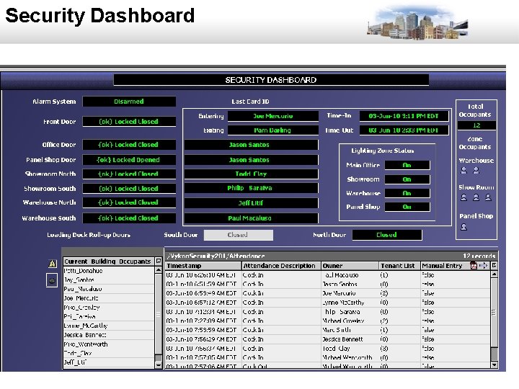The image size is (519, 389).
Task: Click the Jeff Litif card ID field
Action: 252,203
